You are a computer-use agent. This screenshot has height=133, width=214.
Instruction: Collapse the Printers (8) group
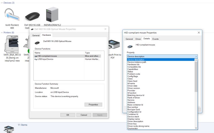(x=2, y=33)
